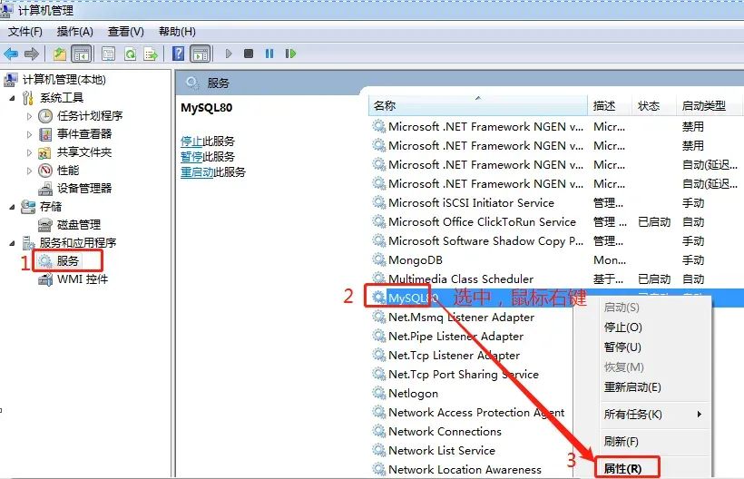The height and width of the screenshot is (479, 744).
Task: Click the Up one level folder icon
Action: click(59, 54)
